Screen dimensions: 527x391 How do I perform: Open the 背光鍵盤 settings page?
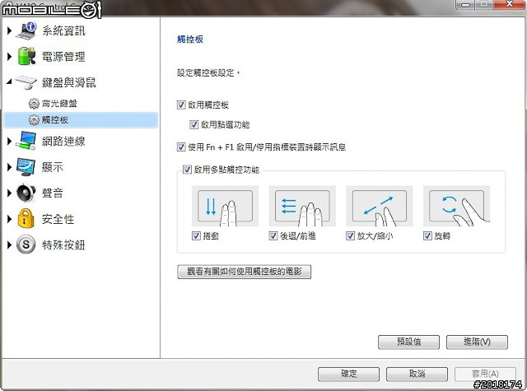(x=58, y=105)
